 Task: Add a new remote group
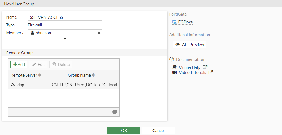pos(19,64)
